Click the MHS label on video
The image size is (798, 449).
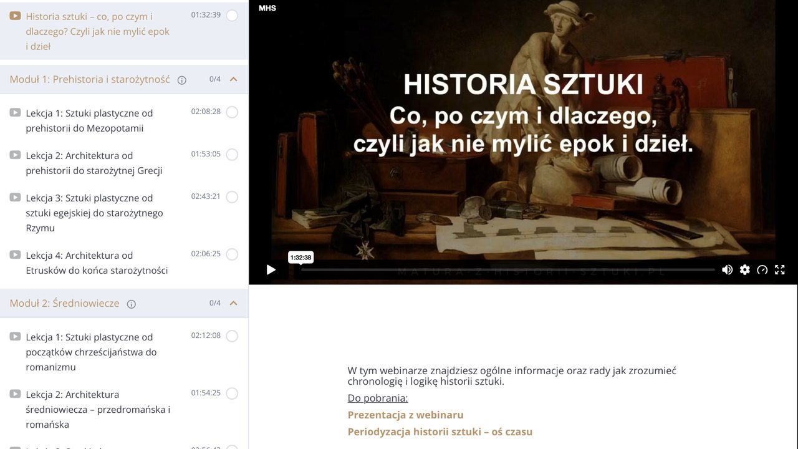267,8
